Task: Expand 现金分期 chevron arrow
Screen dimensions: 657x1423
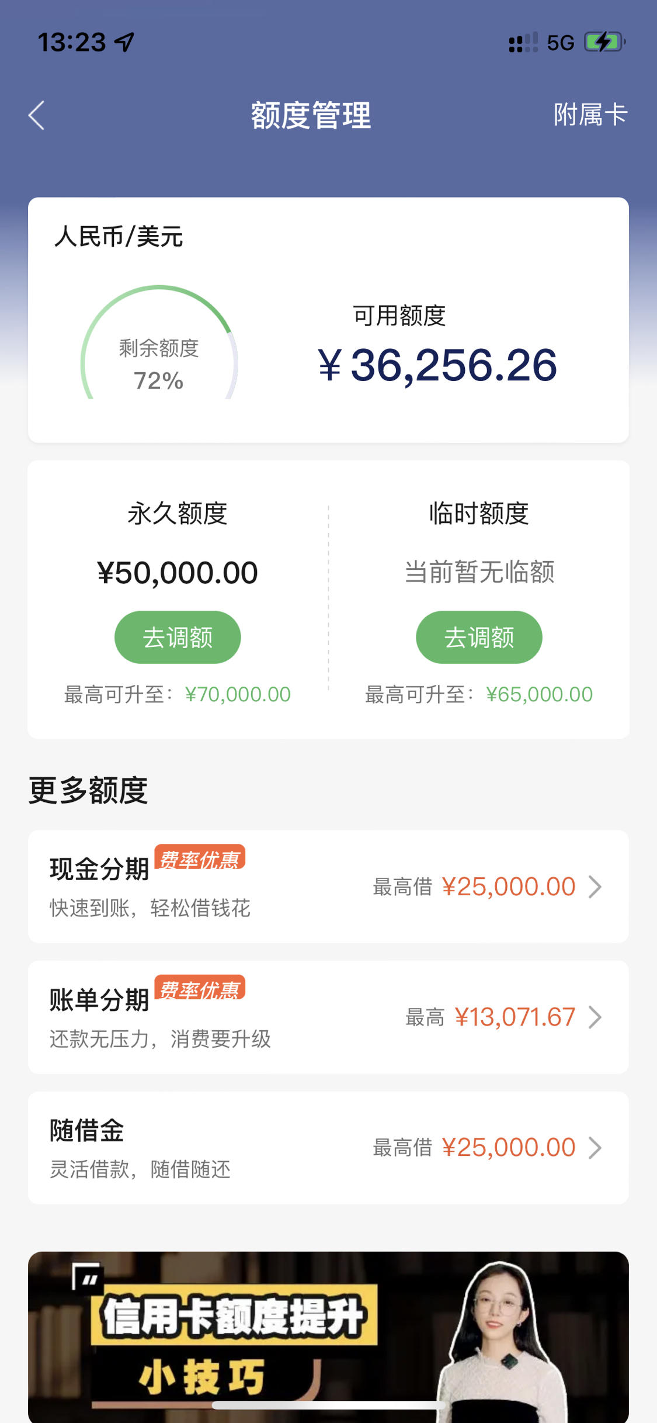Action: 595,887
